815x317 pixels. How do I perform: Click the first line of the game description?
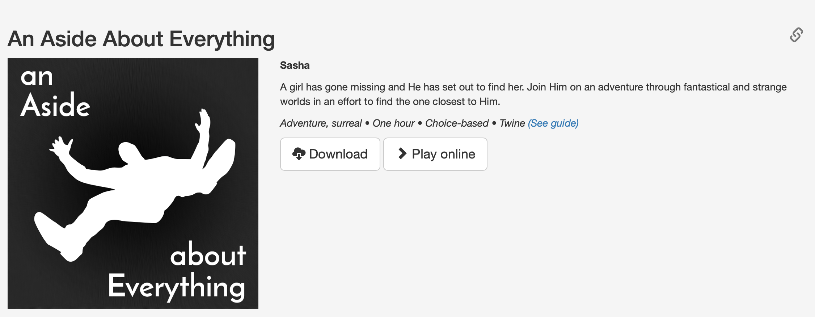[x=533, y=87]
